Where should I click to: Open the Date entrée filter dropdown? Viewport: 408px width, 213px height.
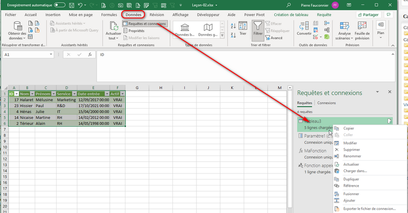(107, 94)
